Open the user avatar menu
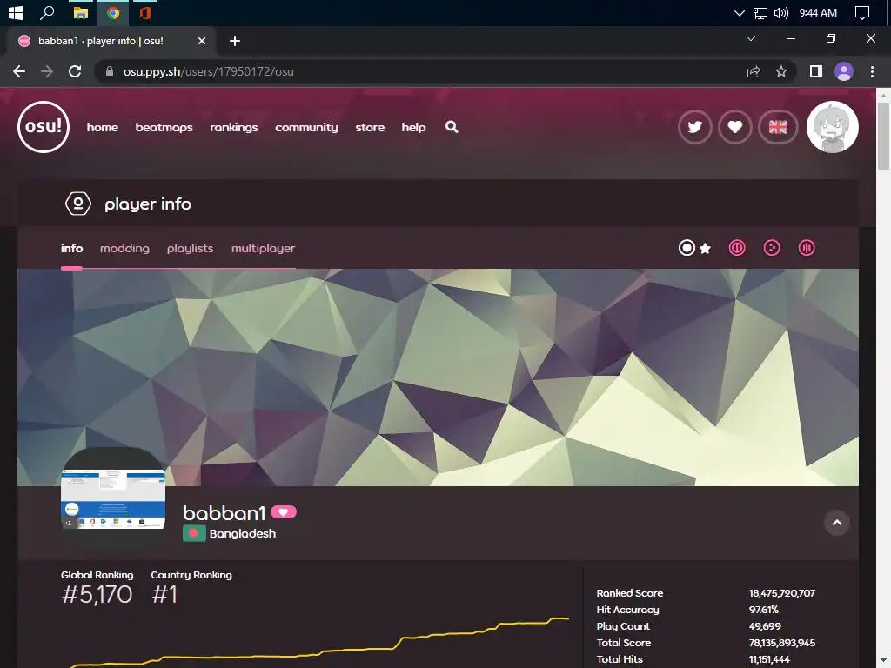The width and height of the screenshot is (891, 668). (833, 127)
